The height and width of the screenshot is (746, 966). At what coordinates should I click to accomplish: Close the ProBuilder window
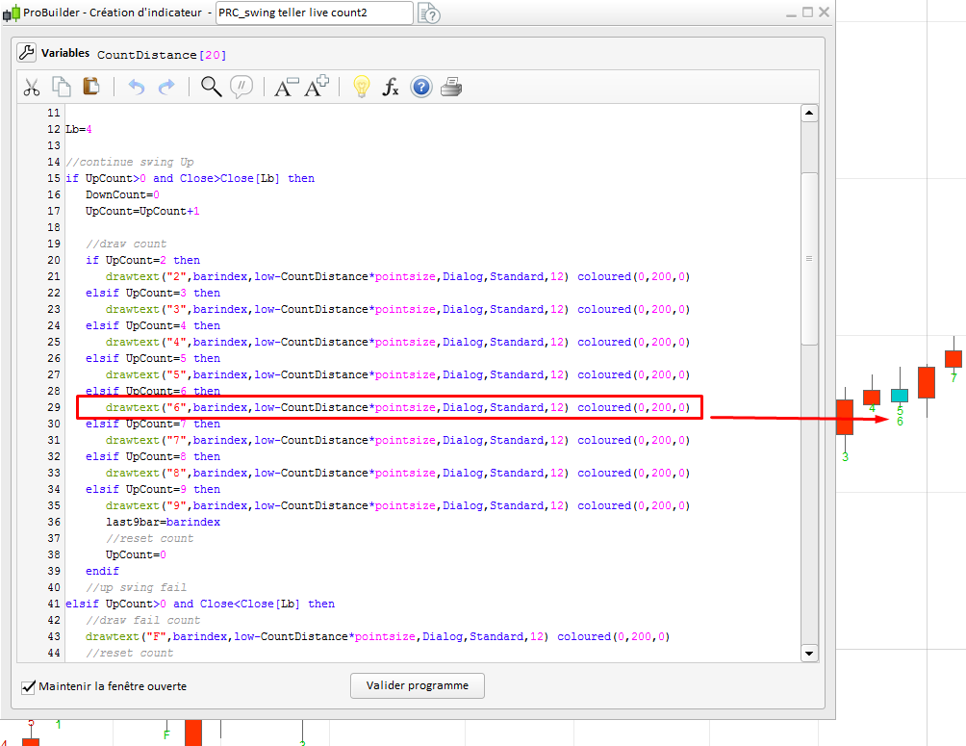click(x=824, y=12)
